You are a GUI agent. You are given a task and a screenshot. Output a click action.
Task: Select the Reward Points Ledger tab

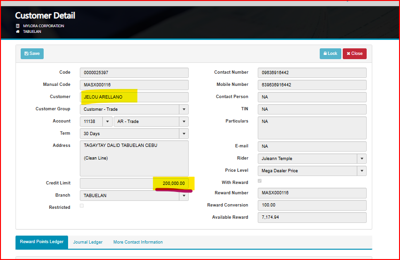[x=42, y=242]
